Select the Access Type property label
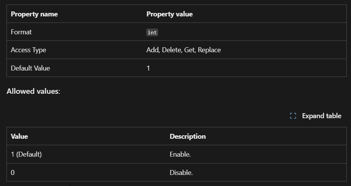Image resolution: width=351 pixels, height=186 pixels. coord(28,50)
